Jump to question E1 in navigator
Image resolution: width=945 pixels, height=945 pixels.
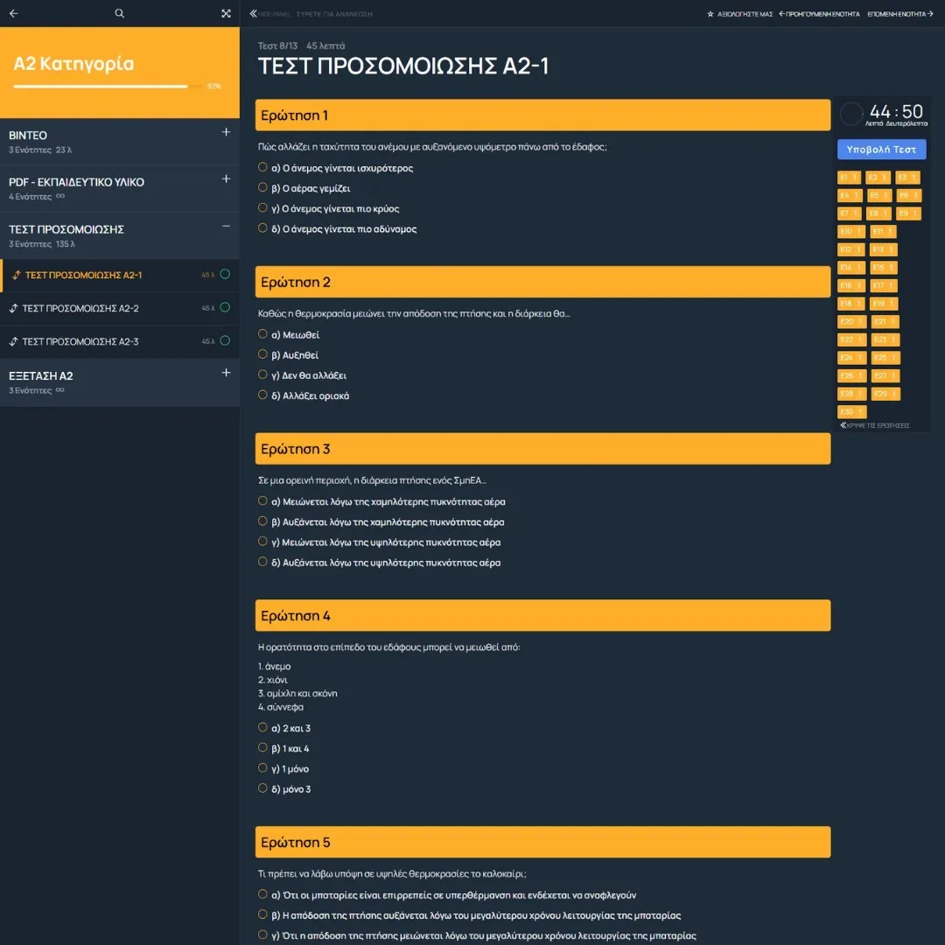point(849,177)
